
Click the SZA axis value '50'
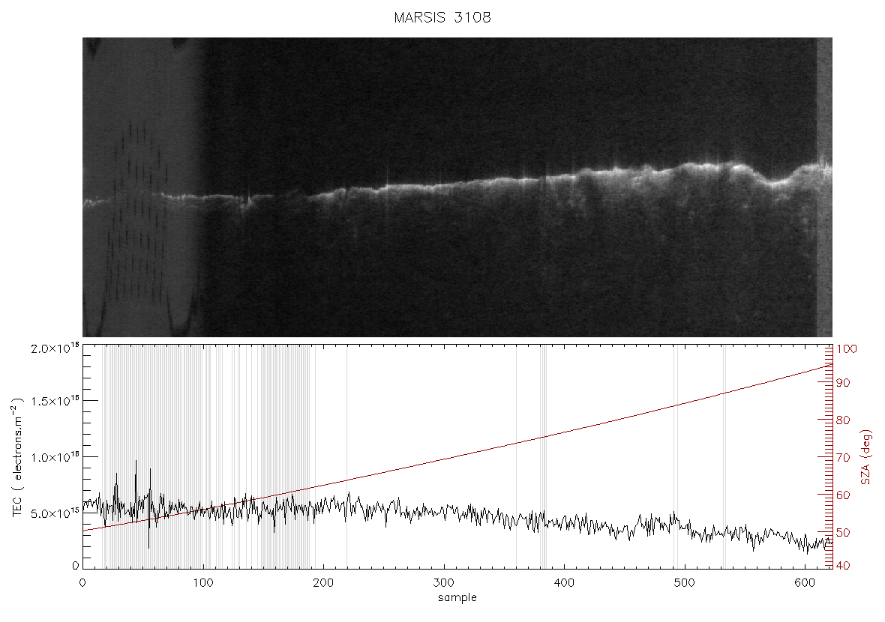point(843,532)
